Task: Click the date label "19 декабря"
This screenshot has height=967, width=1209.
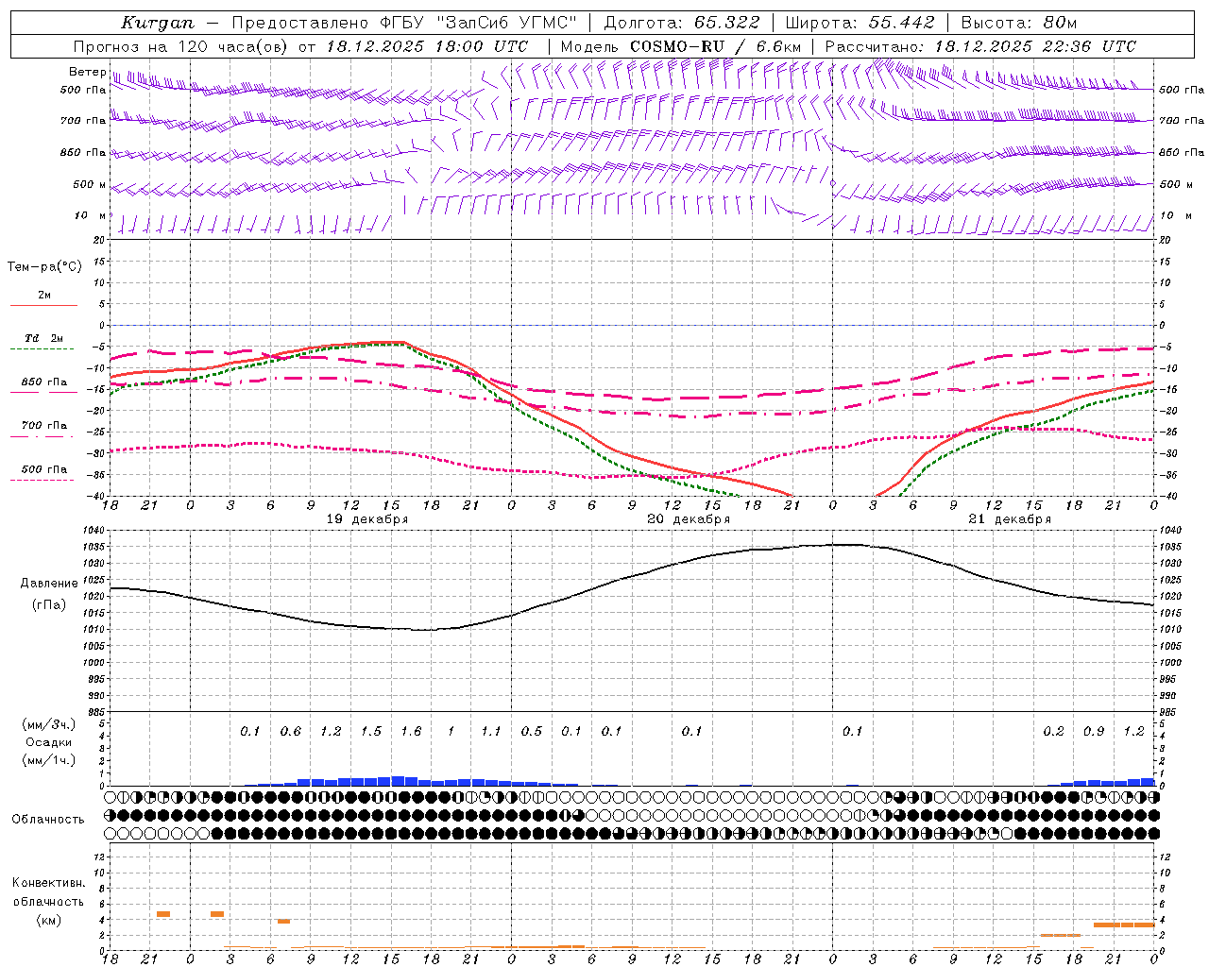Action: point(366,519)
